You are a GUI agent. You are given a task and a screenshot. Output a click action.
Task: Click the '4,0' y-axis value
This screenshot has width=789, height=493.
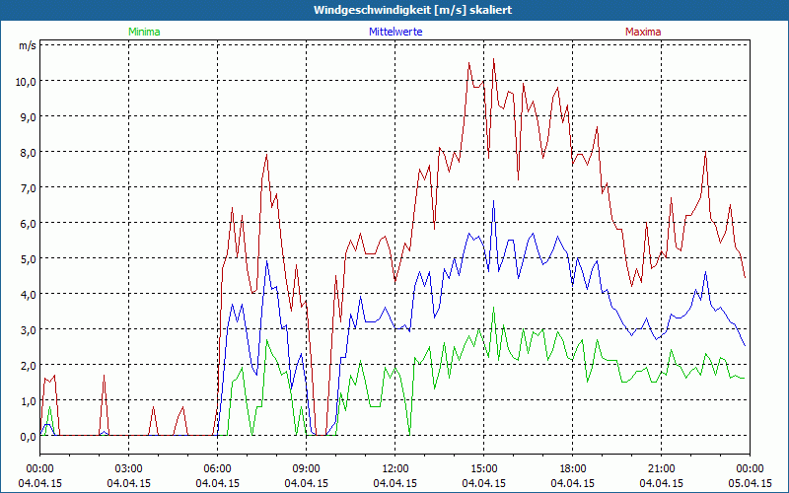tap(28, 294)
